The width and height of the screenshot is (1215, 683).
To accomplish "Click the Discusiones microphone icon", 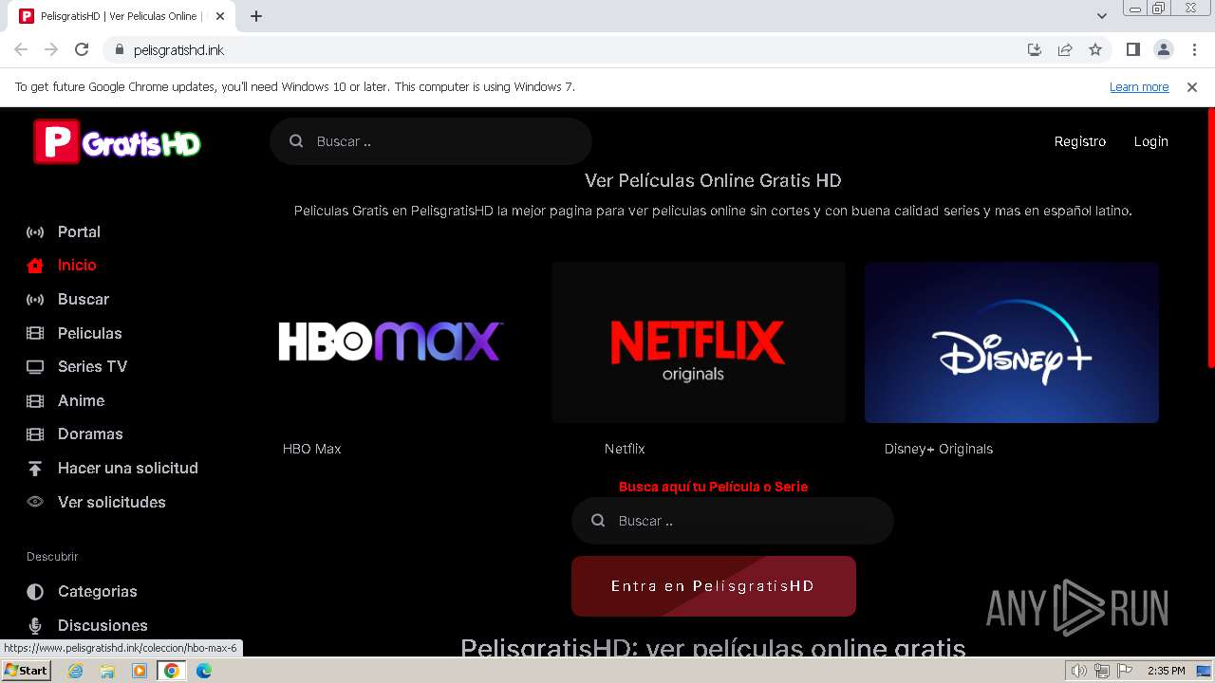I will pyautogui.click(x=35, y=626).
